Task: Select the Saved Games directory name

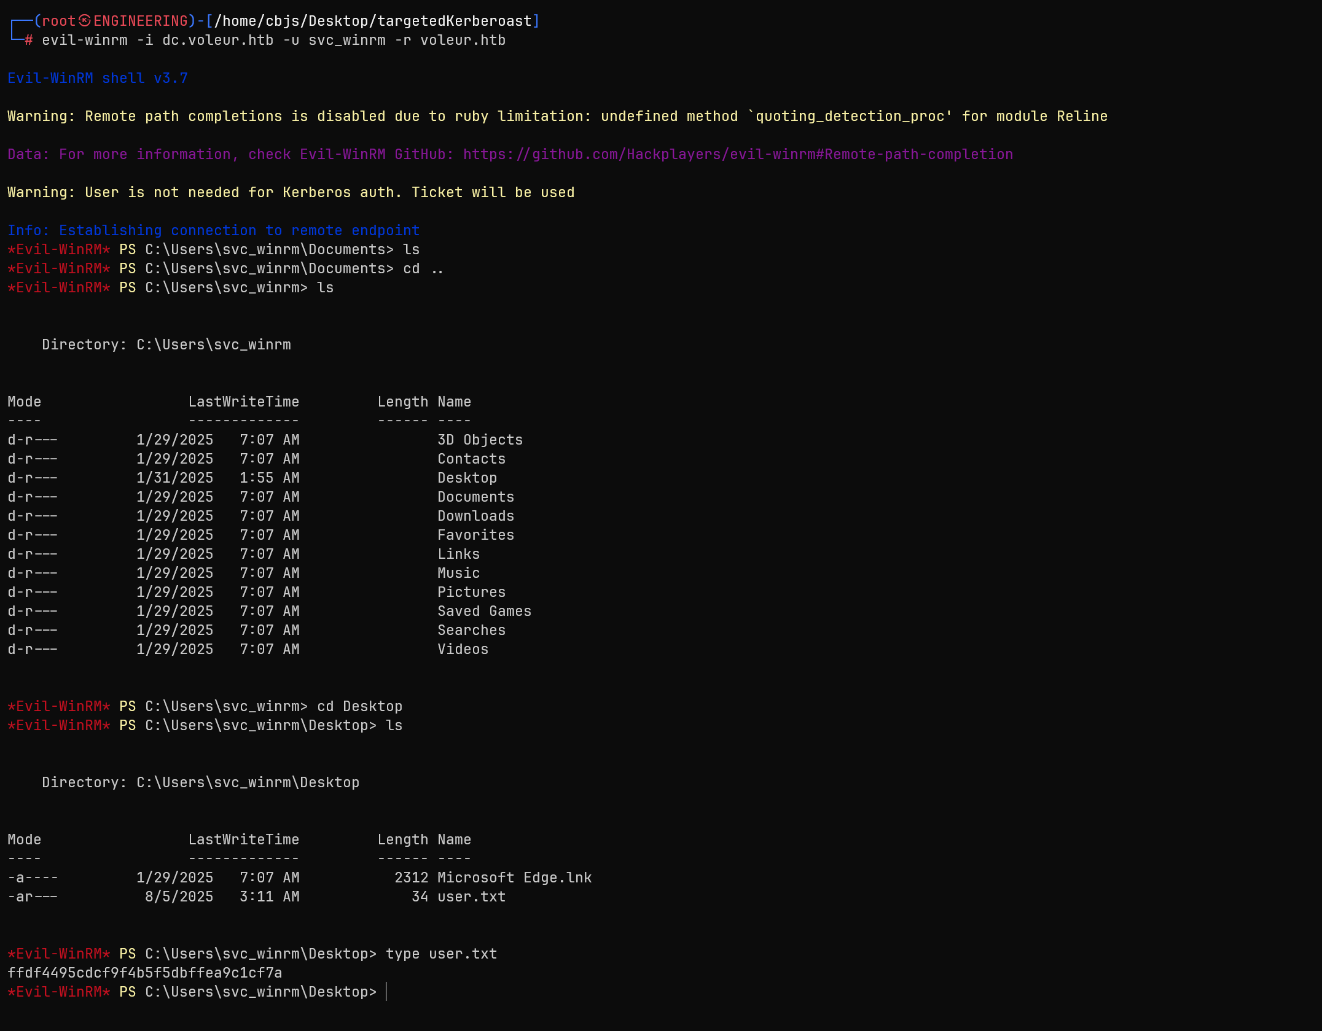Action: (x=485, y=611)
